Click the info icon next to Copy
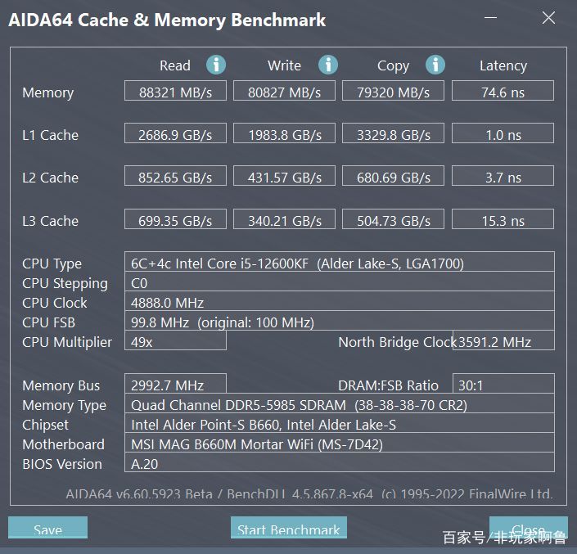577x554 pixels. [x=435, y=65]
